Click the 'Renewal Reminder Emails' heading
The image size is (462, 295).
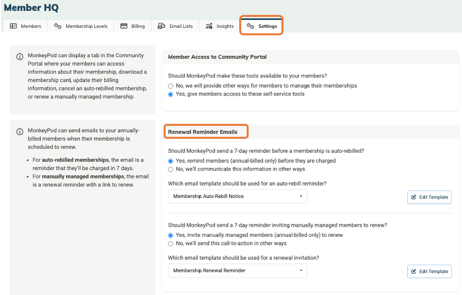[203, 132]
